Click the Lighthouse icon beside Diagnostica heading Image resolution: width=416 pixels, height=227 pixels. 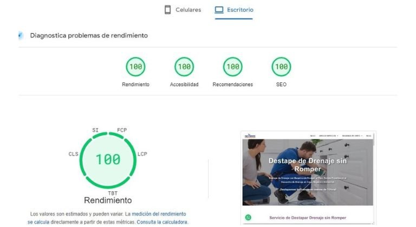(21, 36)
